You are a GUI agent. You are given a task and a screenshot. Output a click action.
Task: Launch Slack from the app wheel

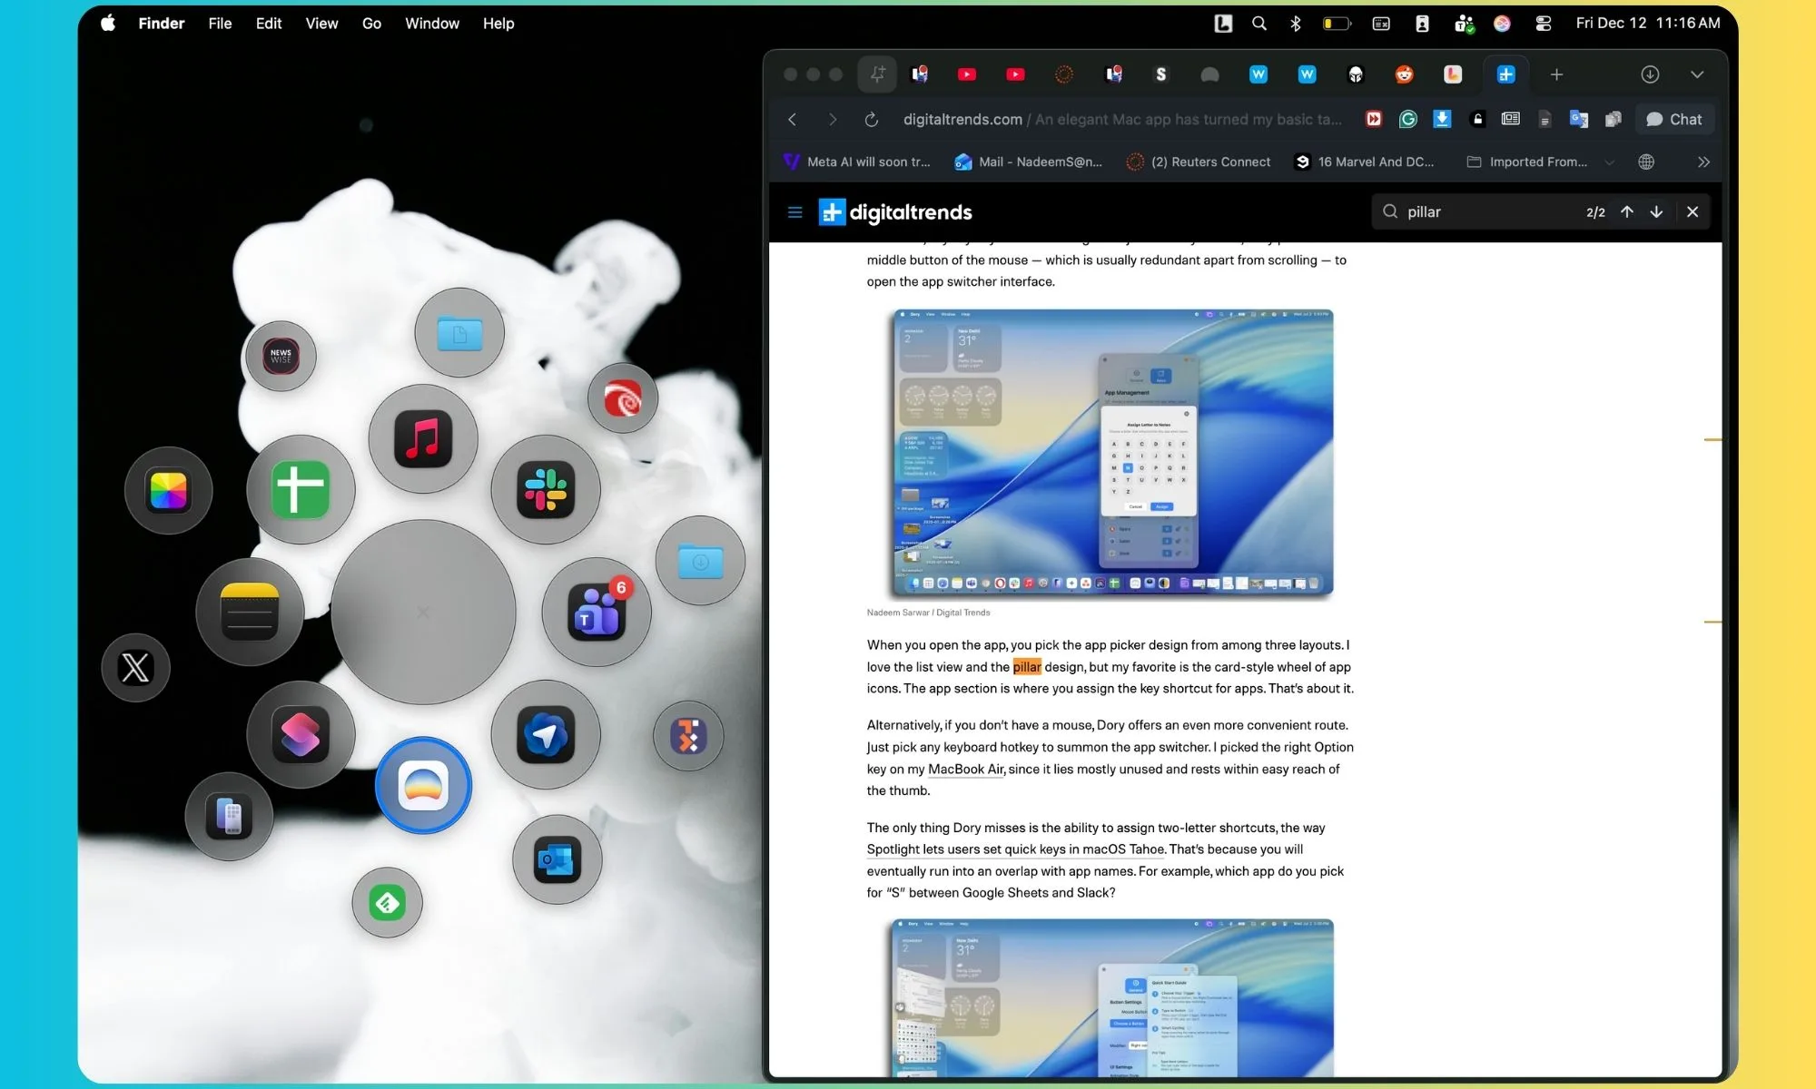tap(546, 490)
